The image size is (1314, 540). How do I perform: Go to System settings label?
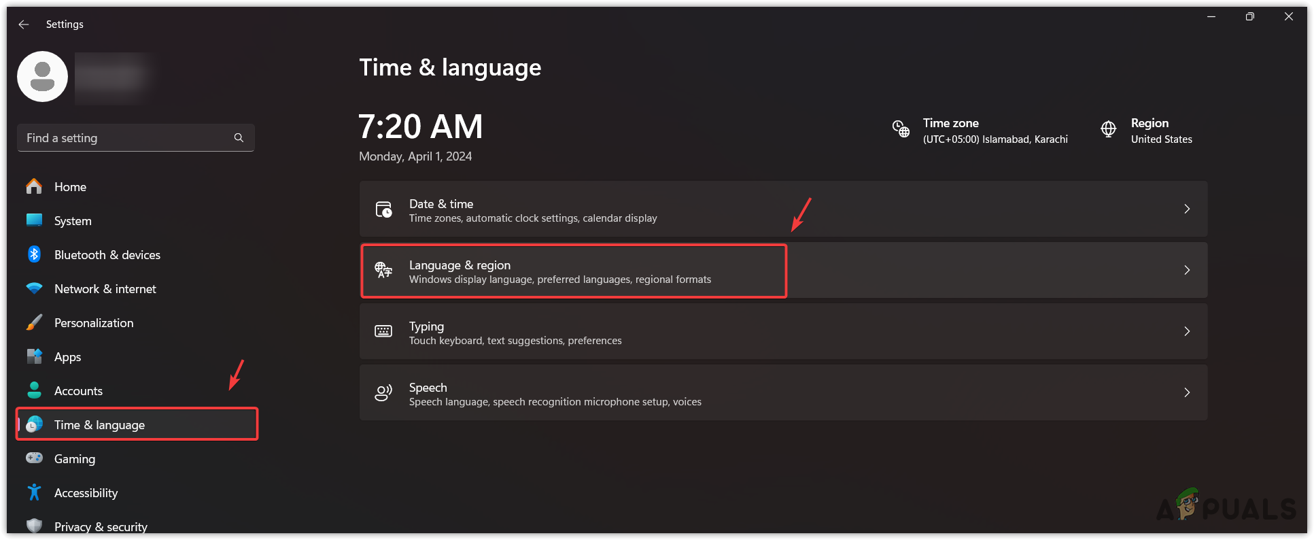(73, 221)
